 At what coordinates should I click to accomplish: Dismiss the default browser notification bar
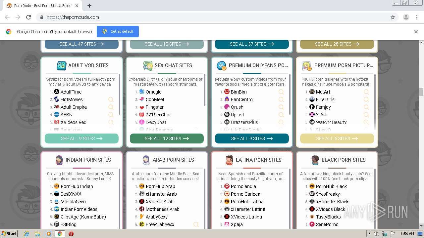(x=416, y=32)
